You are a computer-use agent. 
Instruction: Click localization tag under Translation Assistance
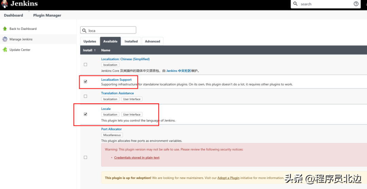pos(110,99)
